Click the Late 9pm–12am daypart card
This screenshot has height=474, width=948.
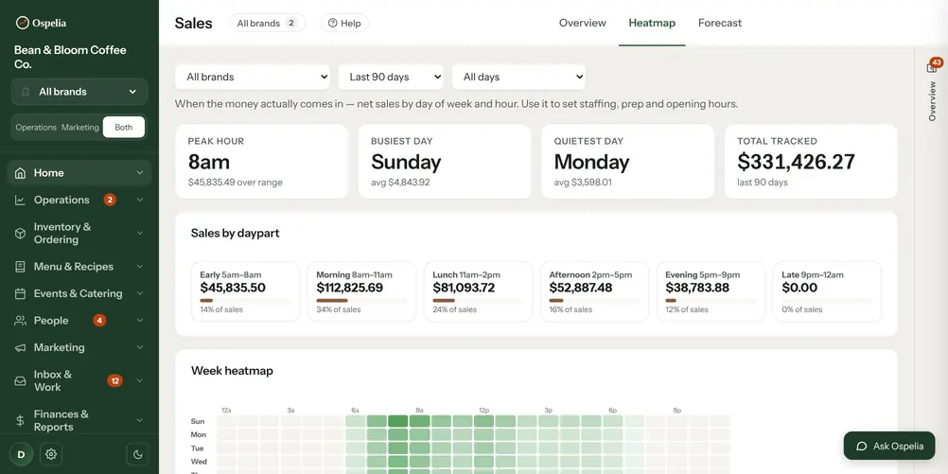point(827,291)
